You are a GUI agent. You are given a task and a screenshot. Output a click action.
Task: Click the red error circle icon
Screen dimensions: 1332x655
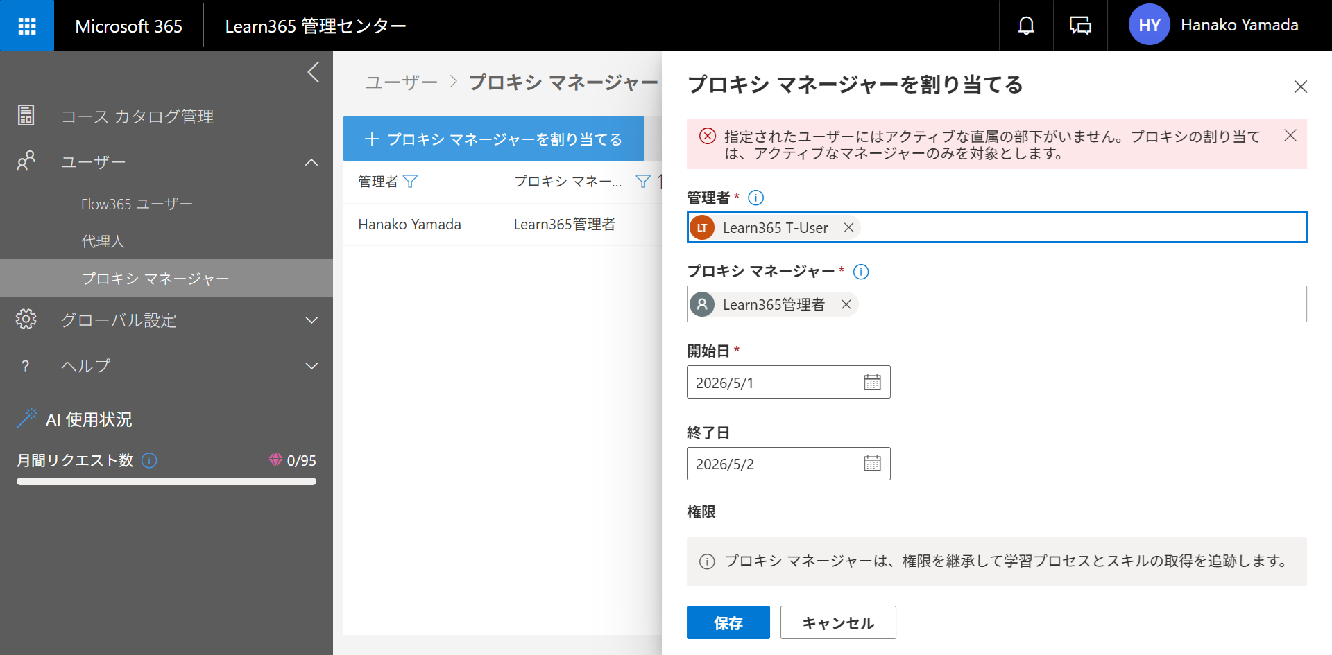707,136
